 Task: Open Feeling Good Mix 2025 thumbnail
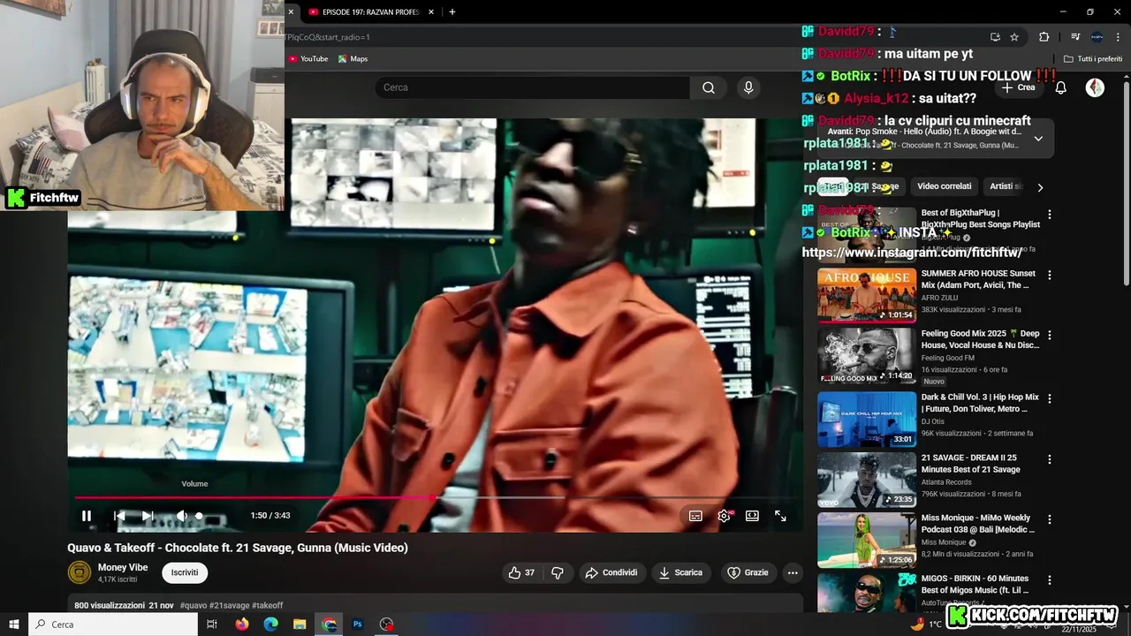pos(867,356)
